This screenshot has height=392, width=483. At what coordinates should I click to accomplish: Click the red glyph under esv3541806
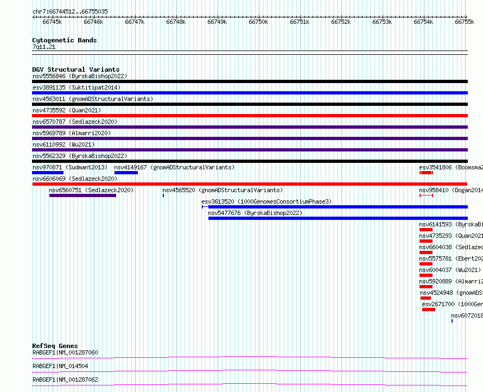[x=427, y=173]
